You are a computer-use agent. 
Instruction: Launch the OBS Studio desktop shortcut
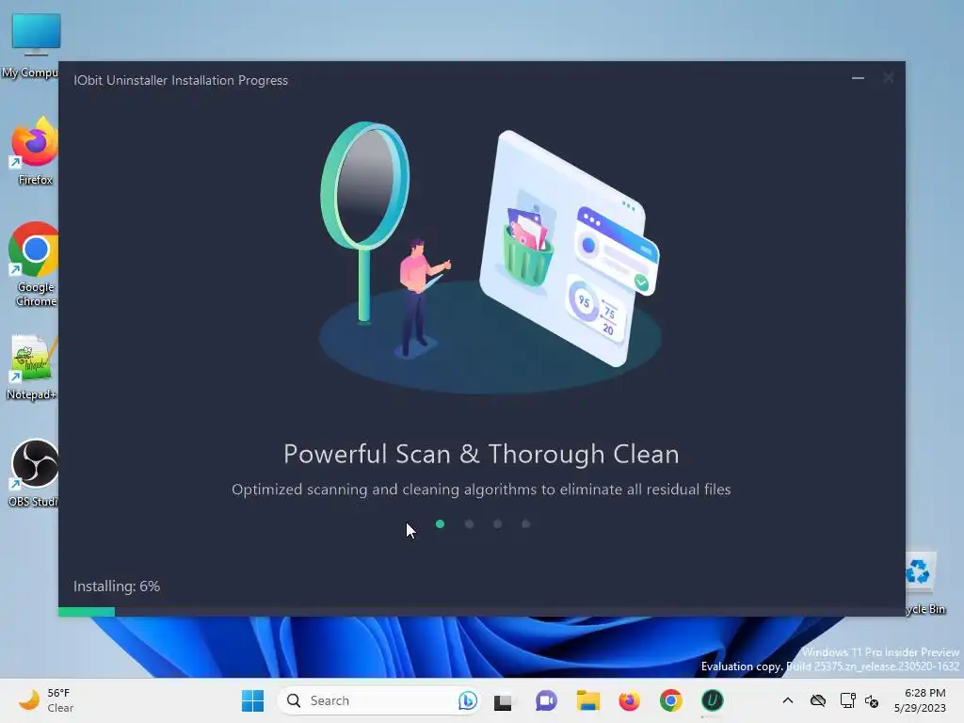click(33, 474)
